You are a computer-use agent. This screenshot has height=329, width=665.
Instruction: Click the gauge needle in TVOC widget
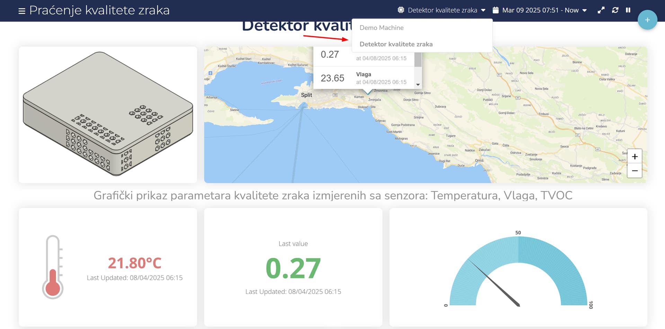(x=494, y=283)
